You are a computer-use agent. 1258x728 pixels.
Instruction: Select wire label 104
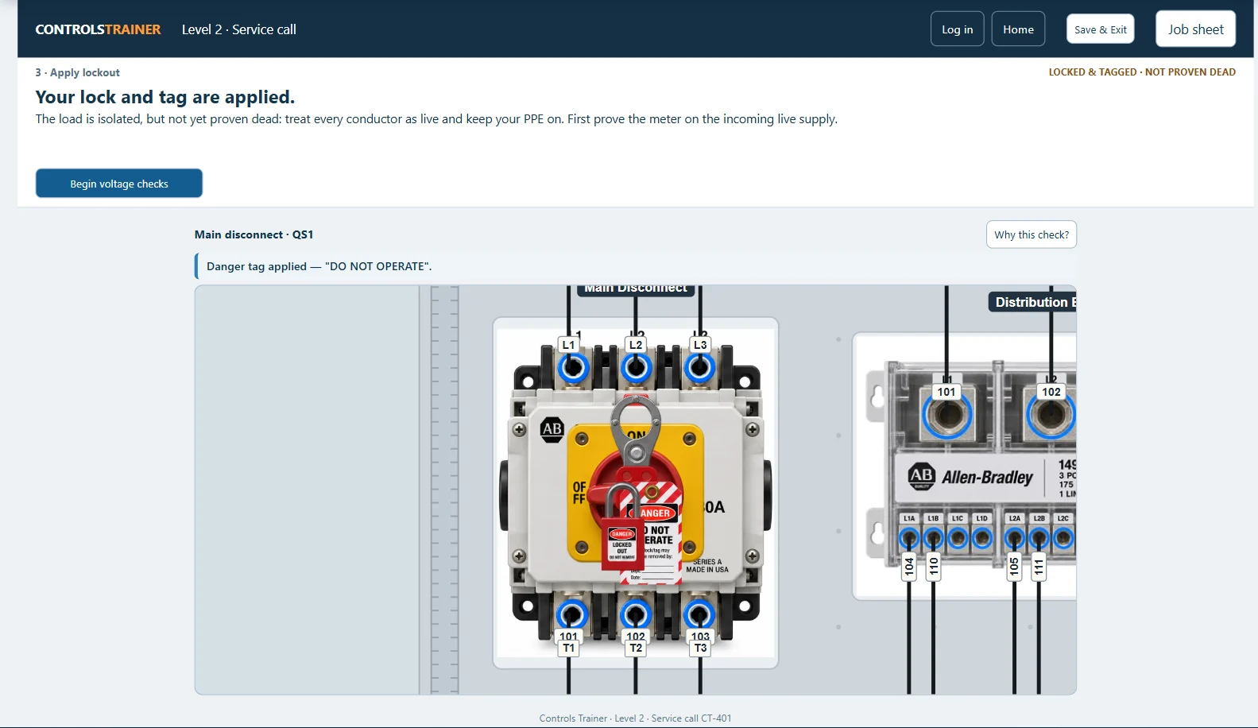point(909,567)
